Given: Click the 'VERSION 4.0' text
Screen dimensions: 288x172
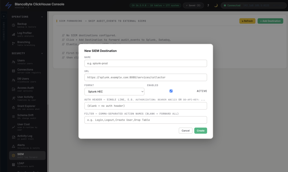Looking at the screenshot, I should pyautogui.click(x=22, y=8).
